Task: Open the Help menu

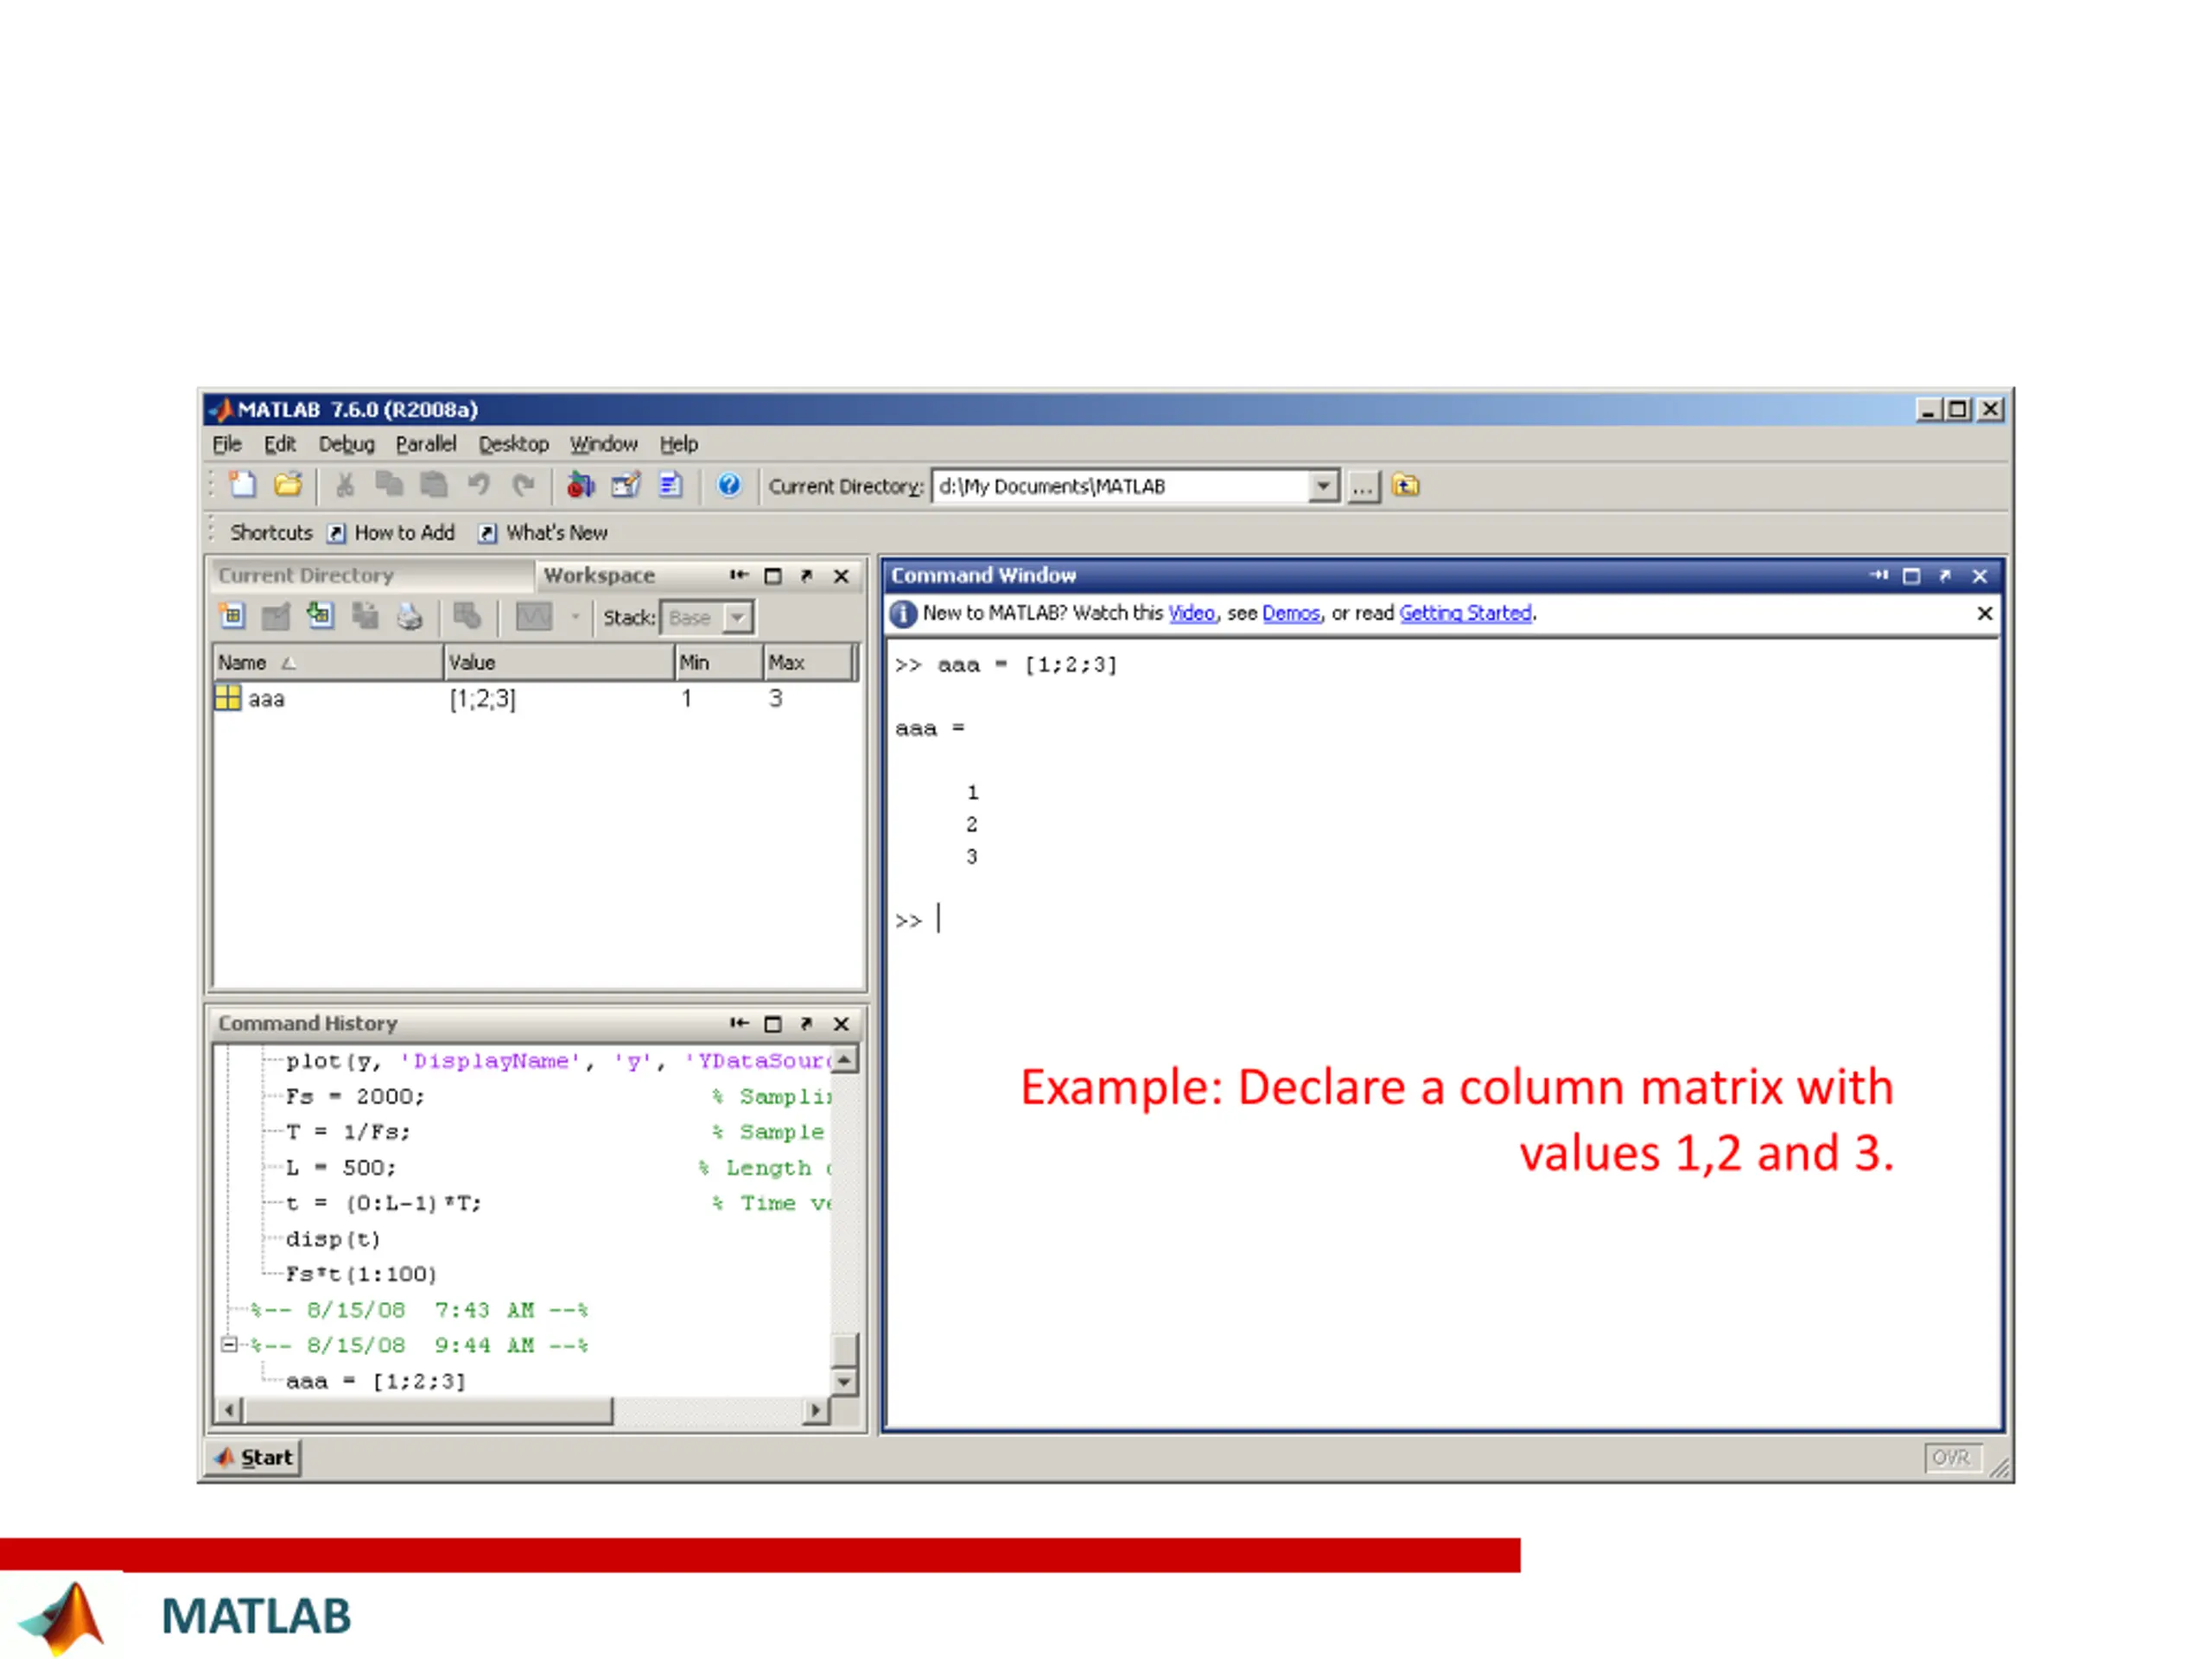Action: coord(679,443)
